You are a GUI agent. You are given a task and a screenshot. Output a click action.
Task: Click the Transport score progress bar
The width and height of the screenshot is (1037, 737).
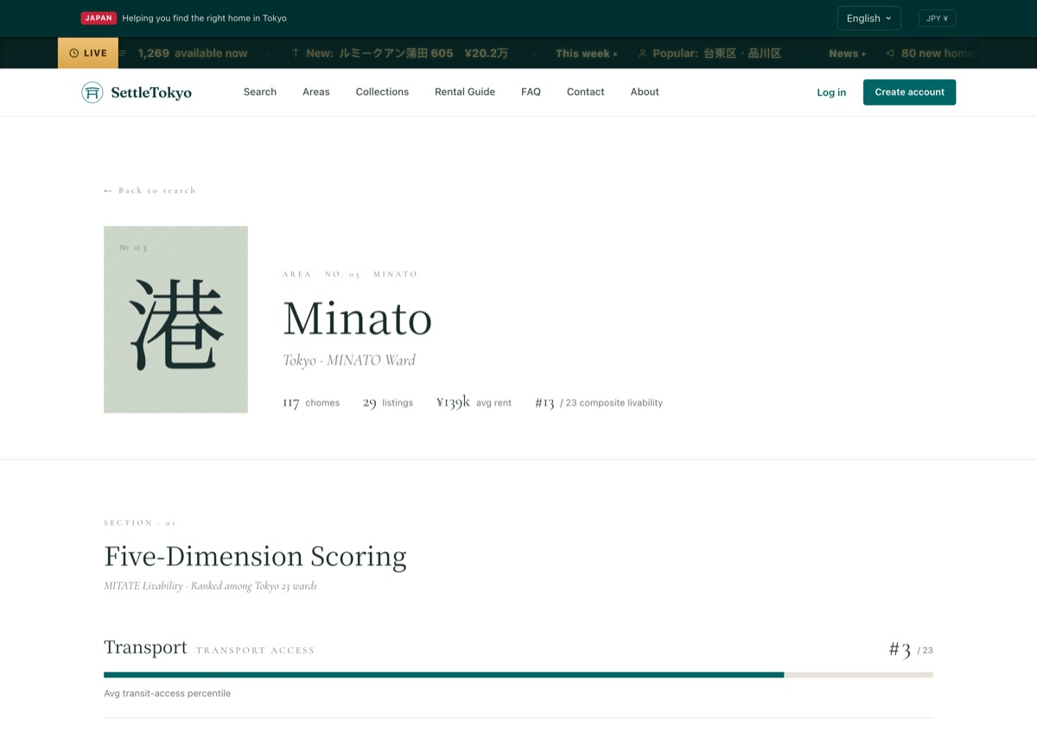point(518,675)
